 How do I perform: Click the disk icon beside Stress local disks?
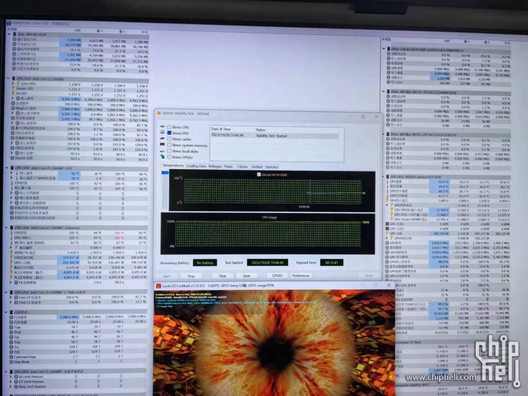pyautogui.click(x=162, y=151)
